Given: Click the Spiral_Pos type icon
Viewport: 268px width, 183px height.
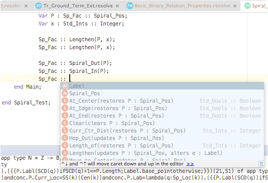Looking at the screenshot, I should tap(65, 93).
